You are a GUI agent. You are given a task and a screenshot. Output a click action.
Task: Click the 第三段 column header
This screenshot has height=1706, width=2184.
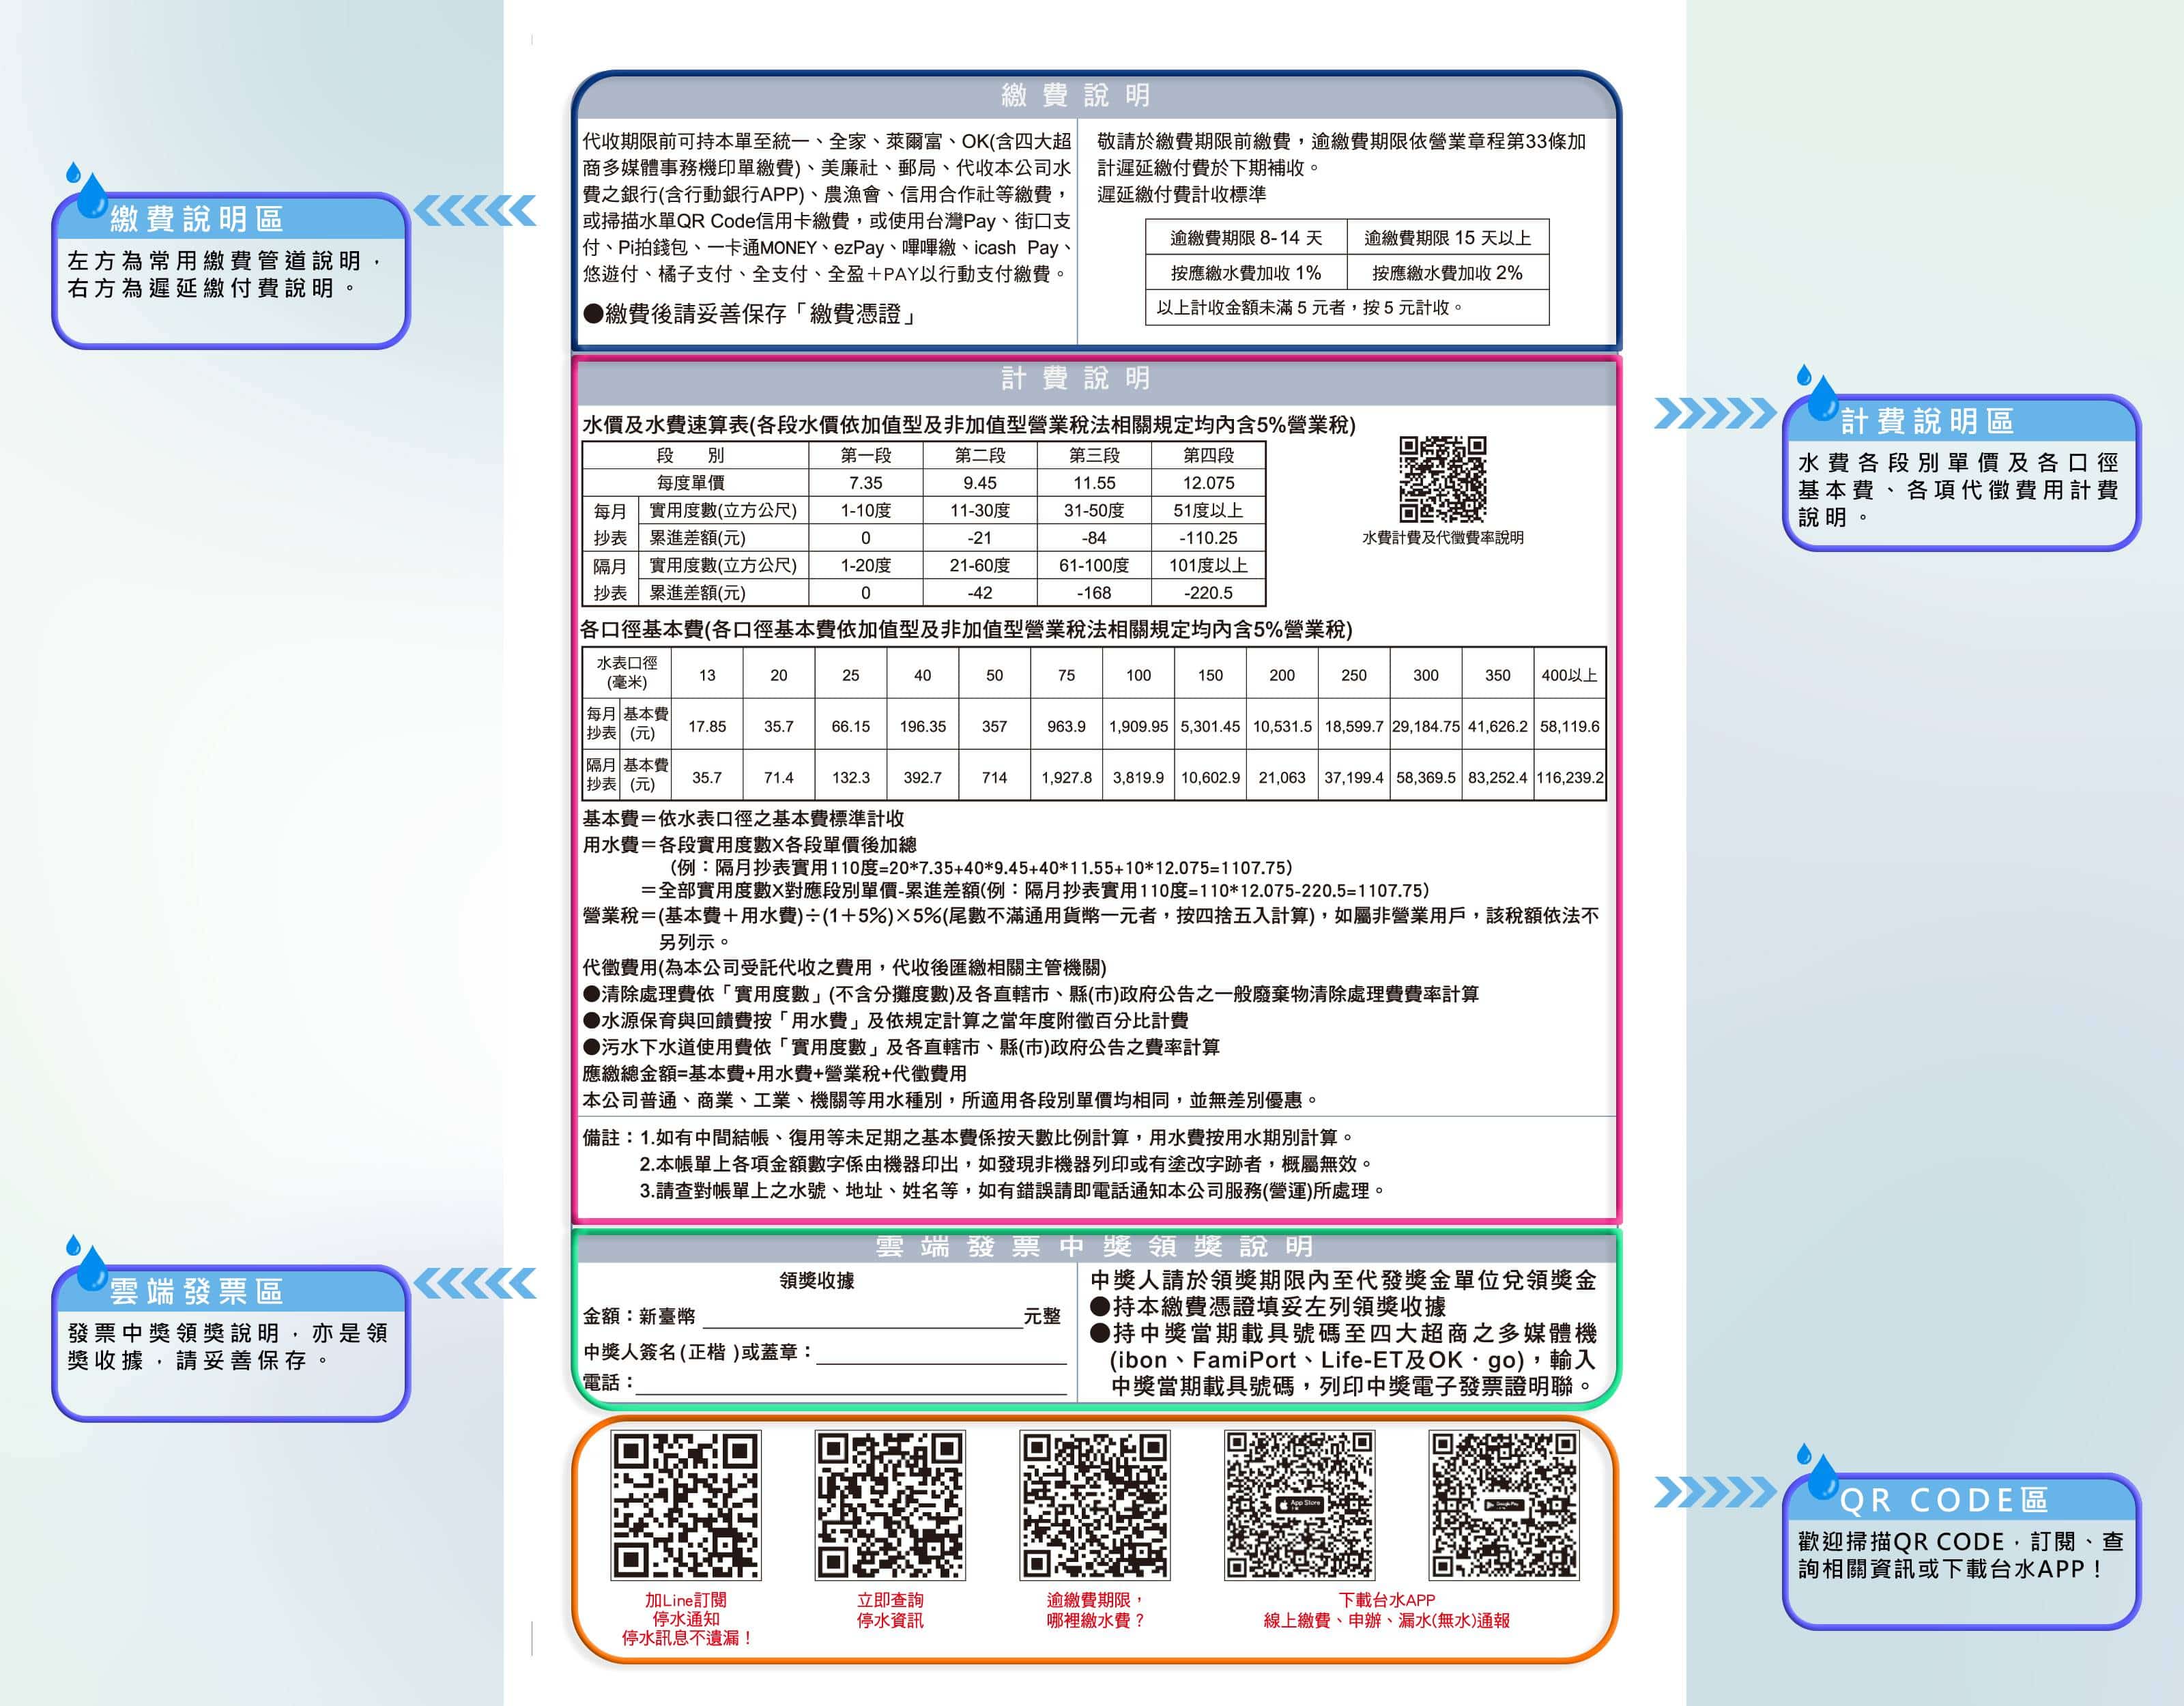1095,455
